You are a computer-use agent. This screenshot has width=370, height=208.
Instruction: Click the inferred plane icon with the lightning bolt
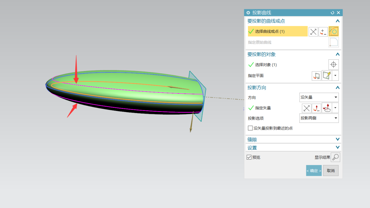click(327, 76)
